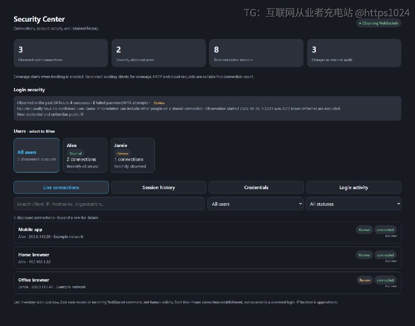Select the Live connections tab
Viewport: 415px width, 326px height.
(x=61, y=187)
